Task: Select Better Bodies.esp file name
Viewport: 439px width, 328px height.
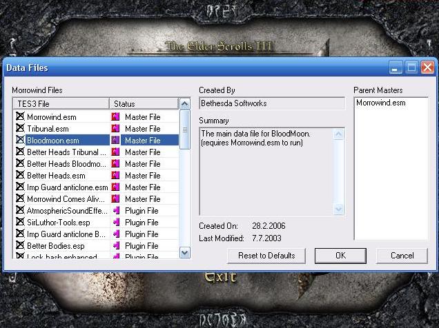Action: (x=56, y=246)
